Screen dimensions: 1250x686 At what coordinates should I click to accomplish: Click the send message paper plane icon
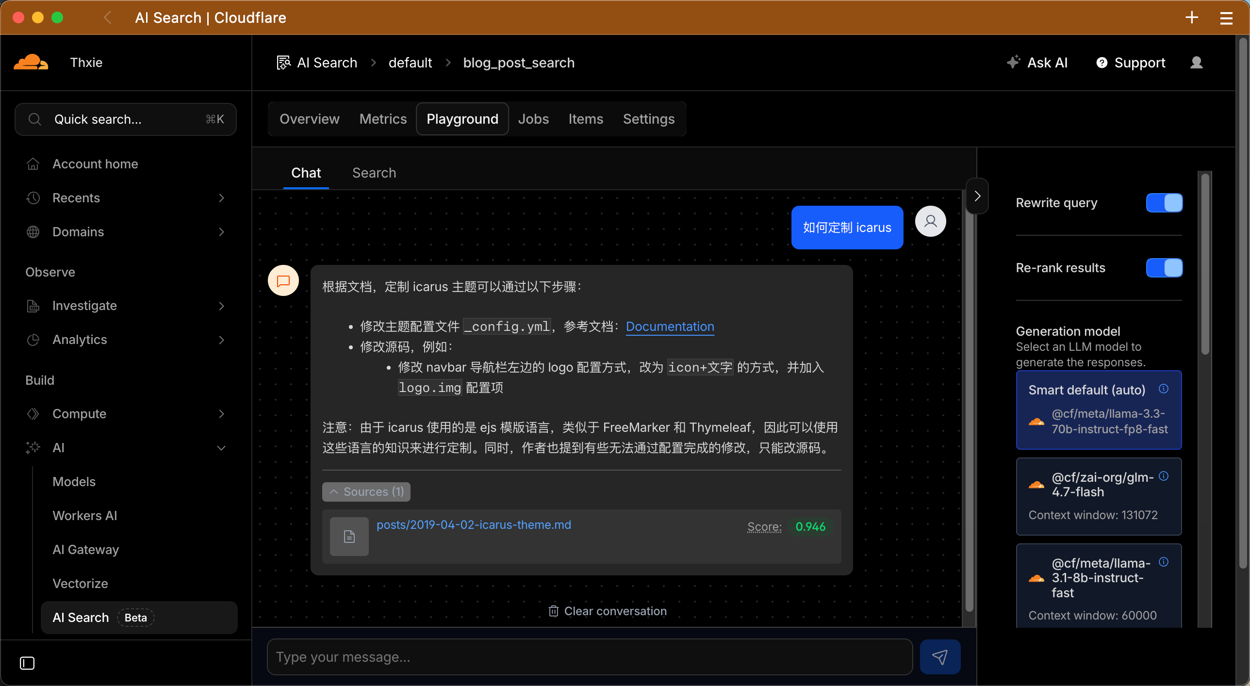[x=940, y=657]
